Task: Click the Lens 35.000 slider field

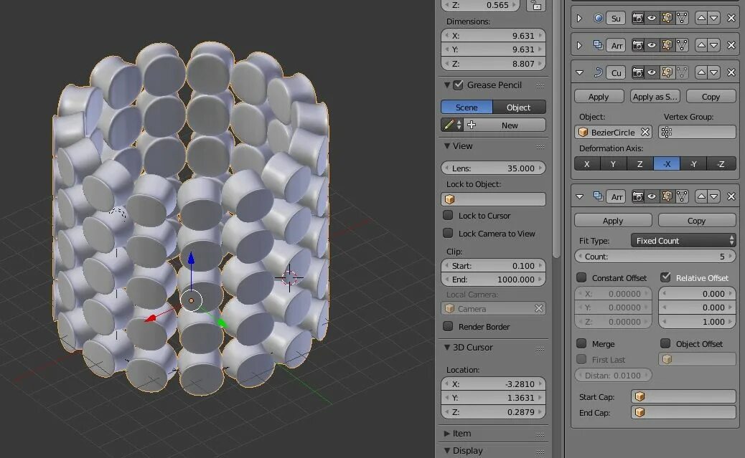Action: click(x=493, y=168)
